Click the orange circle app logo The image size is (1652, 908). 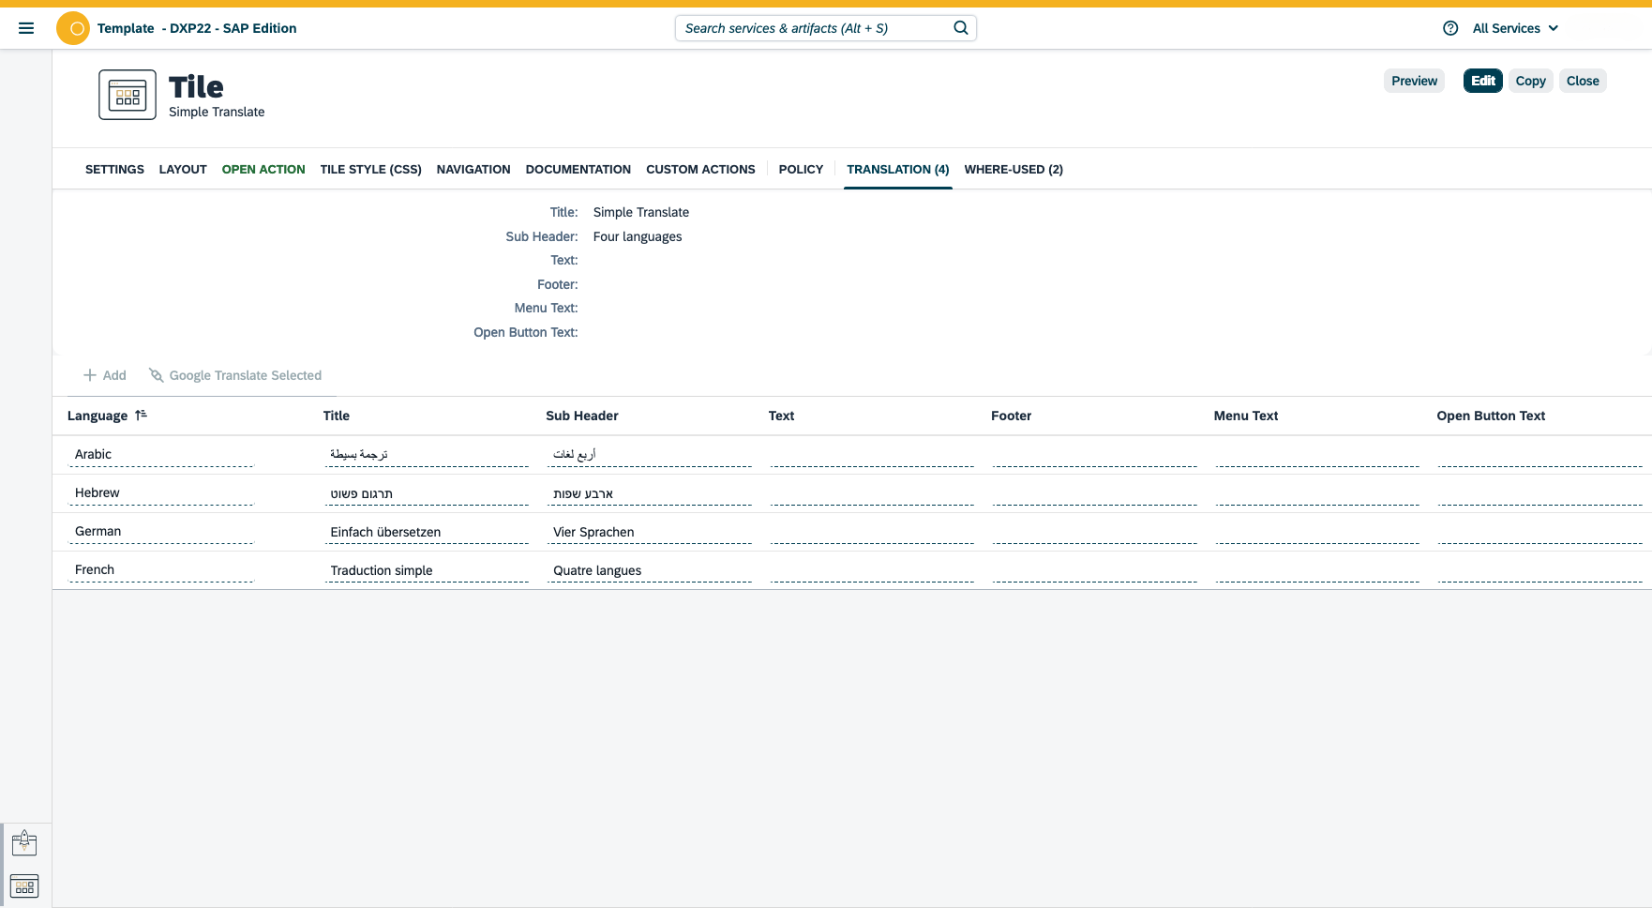coord(73,28)
